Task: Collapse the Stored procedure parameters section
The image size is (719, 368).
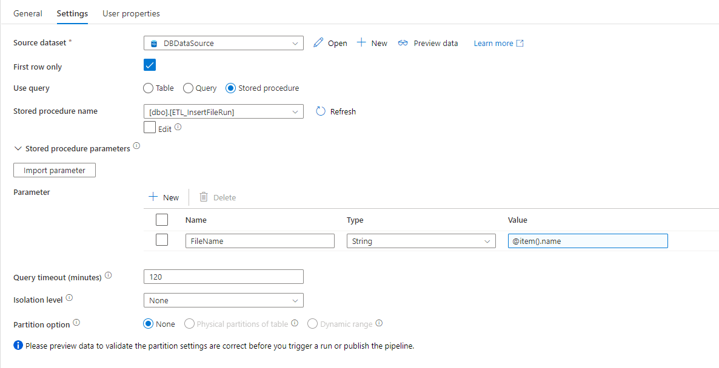Action: pyautogui.click(x=18, y=149)
